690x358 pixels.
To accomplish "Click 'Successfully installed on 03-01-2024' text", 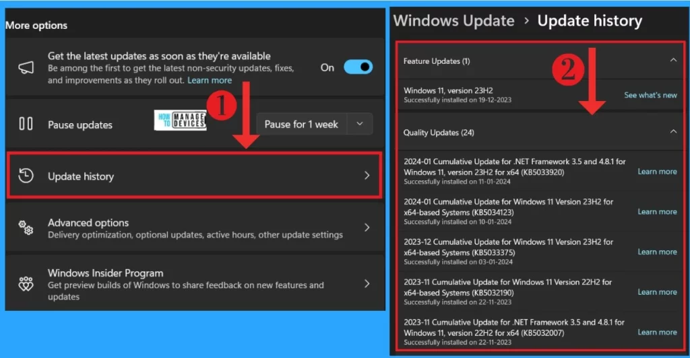I will coord(458,262).
